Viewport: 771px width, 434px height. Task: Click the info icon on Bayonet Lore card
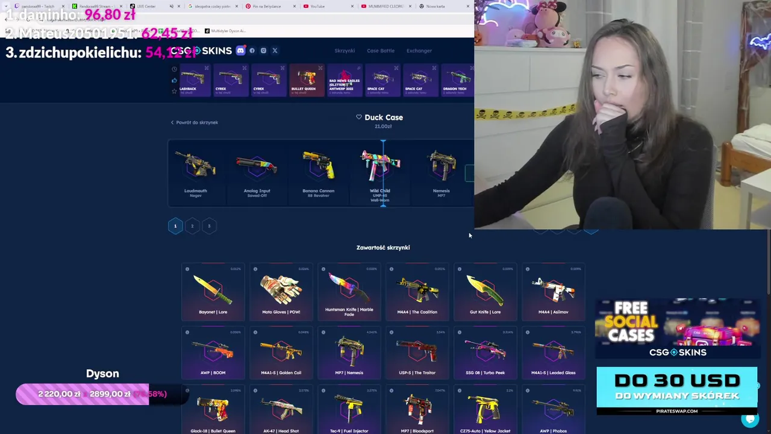(x=187, y=269)
